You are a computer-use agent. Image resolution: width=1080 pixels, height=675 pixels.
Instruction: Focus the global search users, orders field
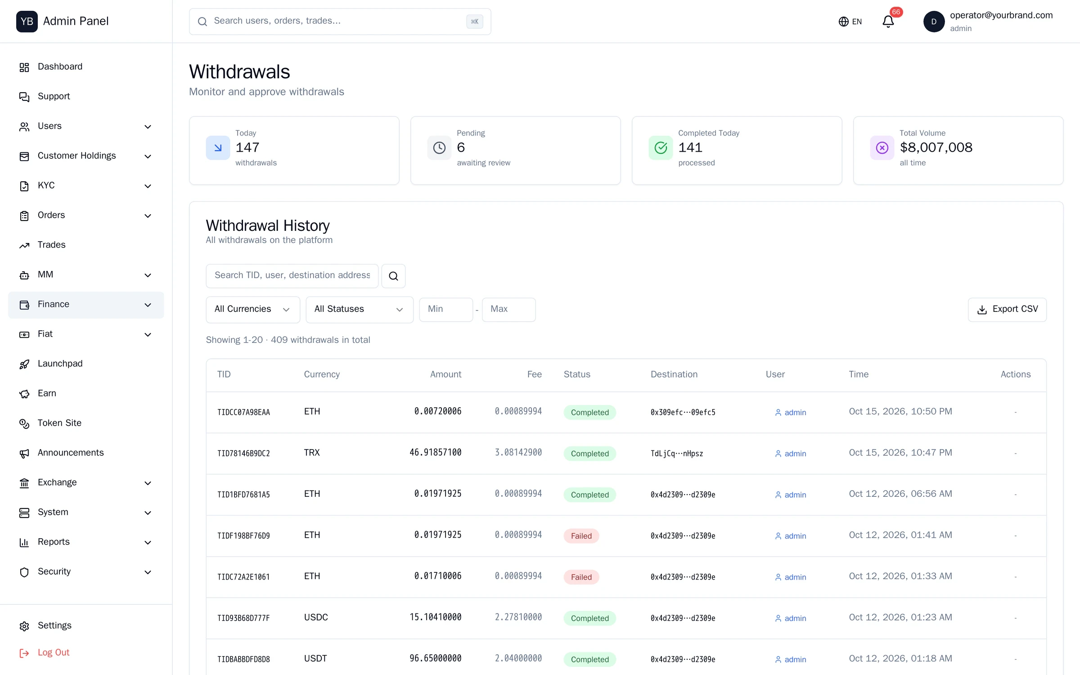pyautogui.click(x=340, y=21)
